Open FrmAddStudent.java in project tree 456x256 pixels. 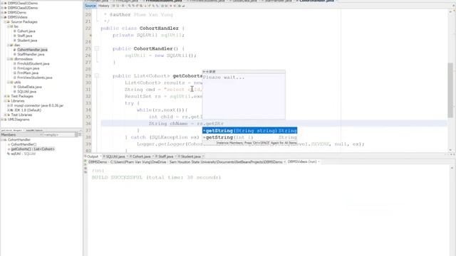pos(33,63)
